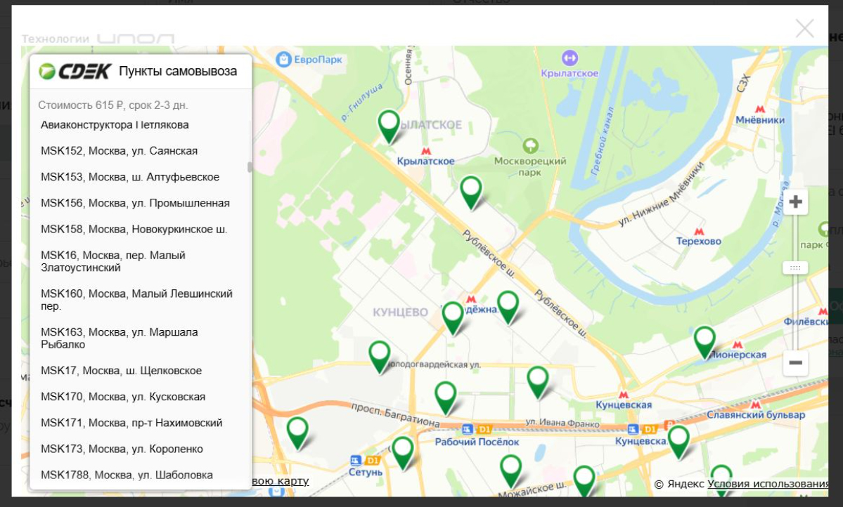
Task: Zoom out the map with minus button
Action: pyautogui.click(x=795, y=362)
